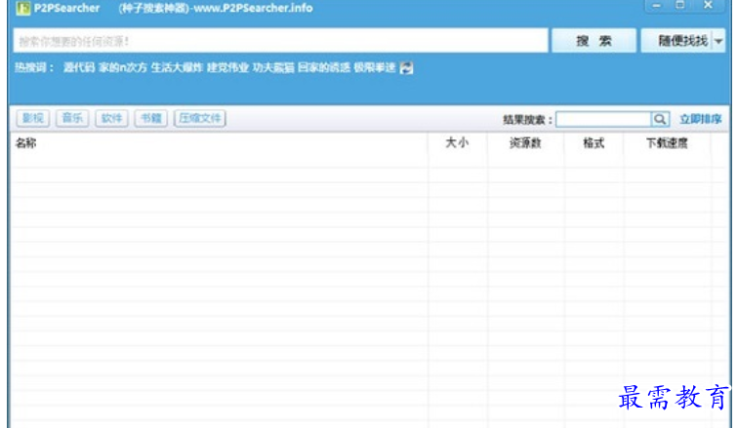Image resolution: width=737 pixels, height=428 pixels.
Task: Minimize the P2PSearcher window
Action: click(x=657, y=6)
